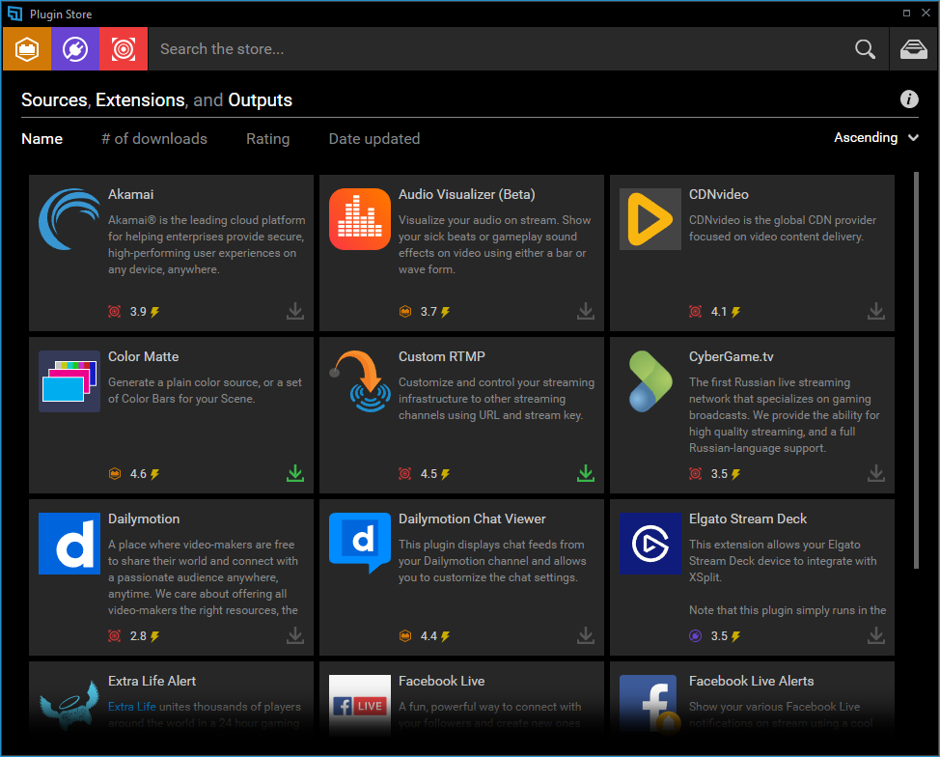This screenshot has width=940, height=757.
Task: Click the 4.1 rating on CDNvideo
Action: [719, 312]
